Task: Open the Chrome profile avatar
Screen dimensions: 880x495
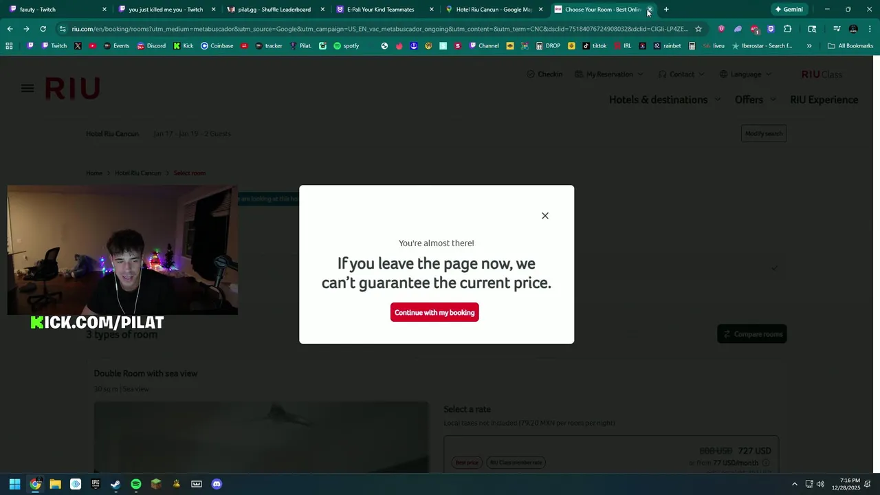Action: [853, 29]
